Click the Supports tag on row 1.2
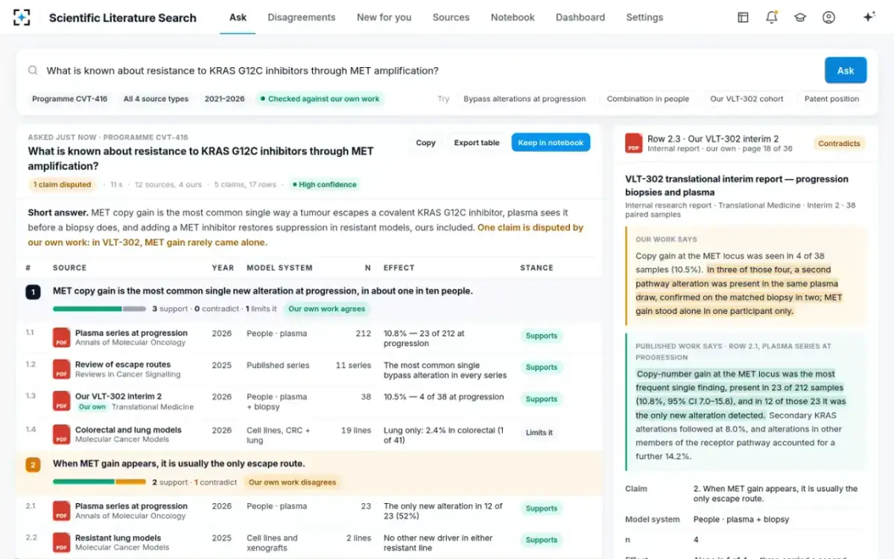The height and width of the screenshot is (559, 894). click(x=541, y=367)
